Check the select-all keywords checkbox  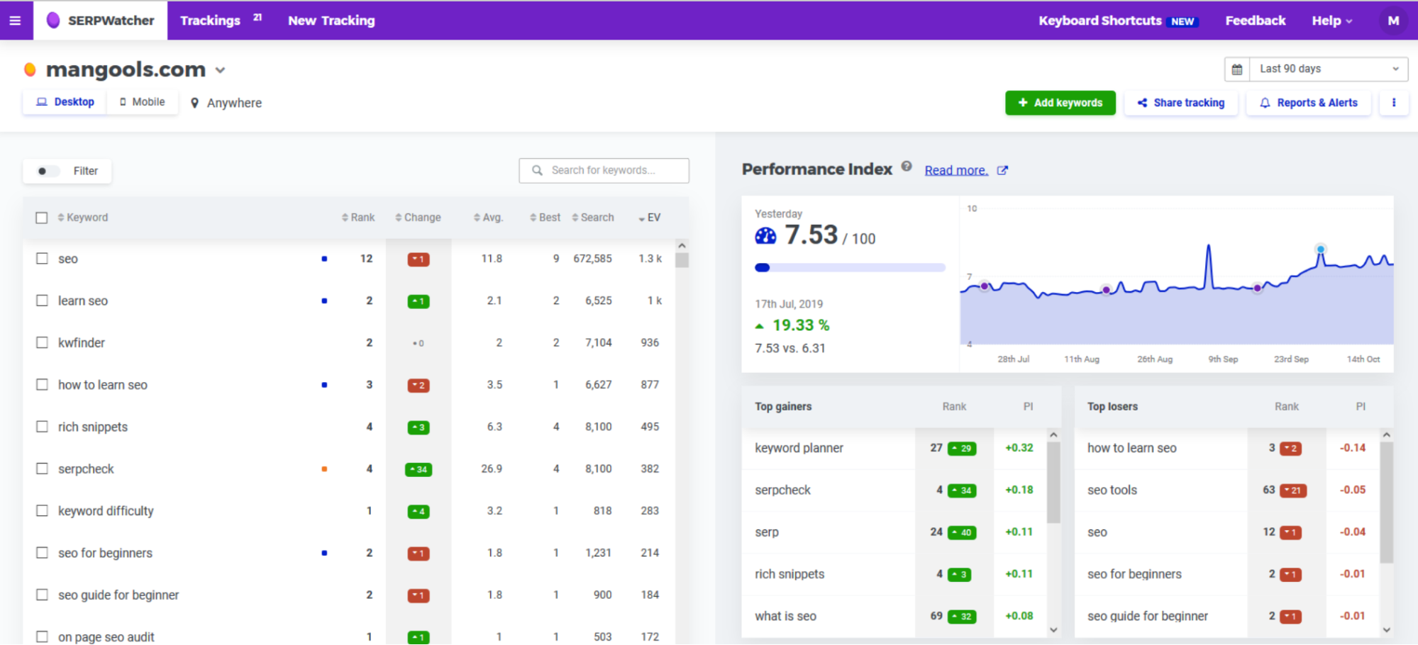pyautogui.click(x=42, y=218)
